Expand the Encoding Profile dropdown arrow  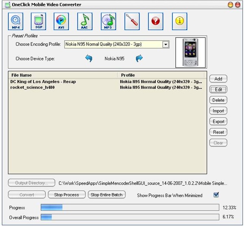point(166,44)
